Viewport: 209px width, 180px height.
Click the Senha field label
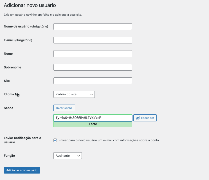pos(8,108)
